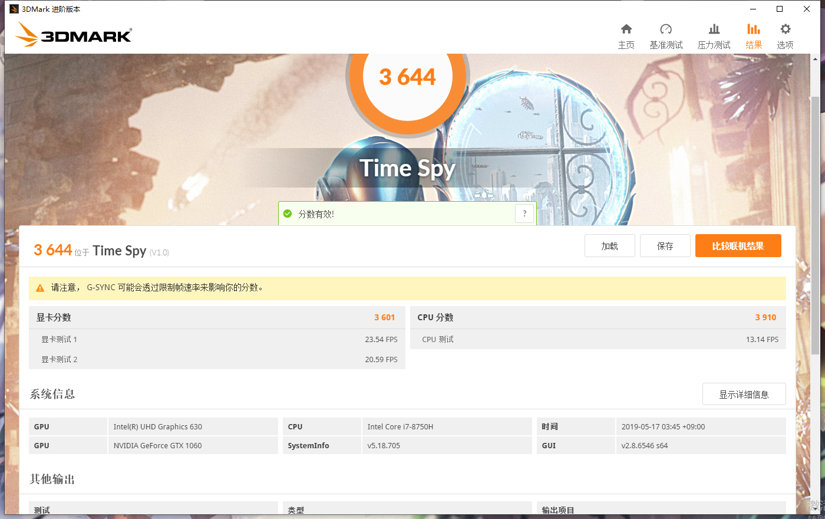Click the GUI label cell
Viewport: 825px width, 519px height.
click(x=576, y=445)
